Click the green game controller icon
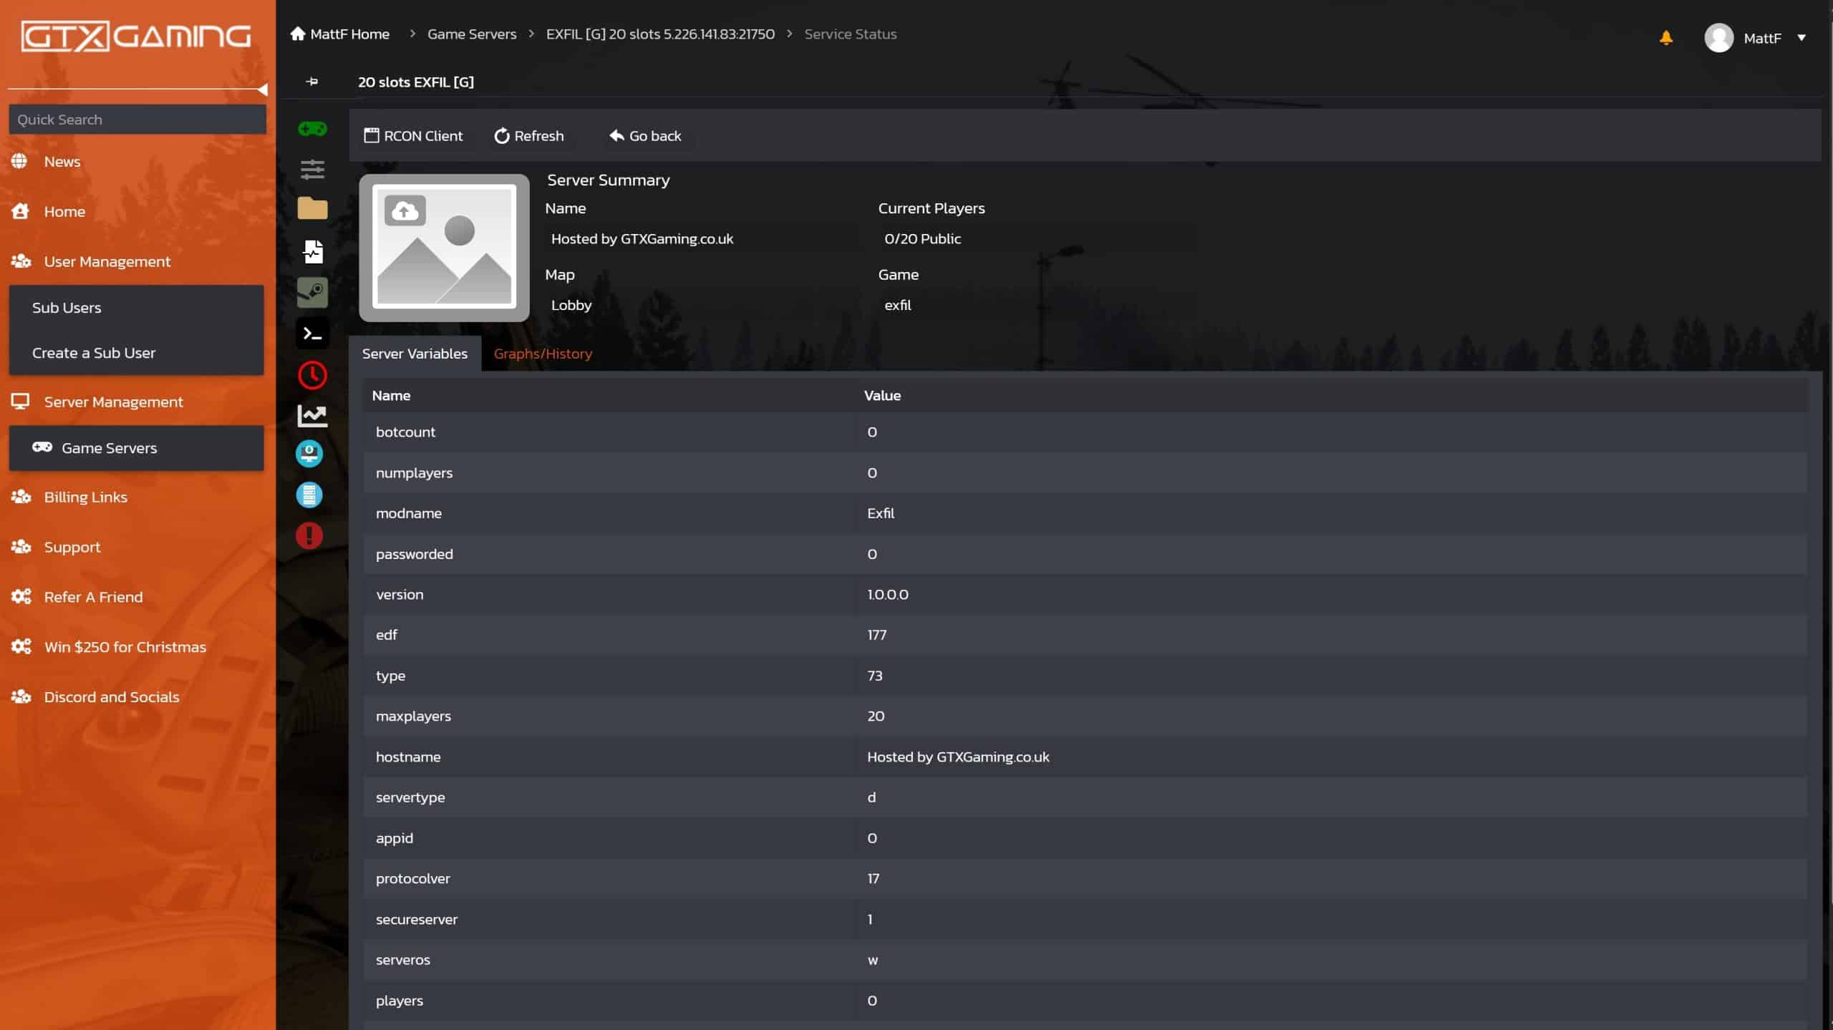The height and width of the screenshot is (1030, 1833). coord(312,129)
